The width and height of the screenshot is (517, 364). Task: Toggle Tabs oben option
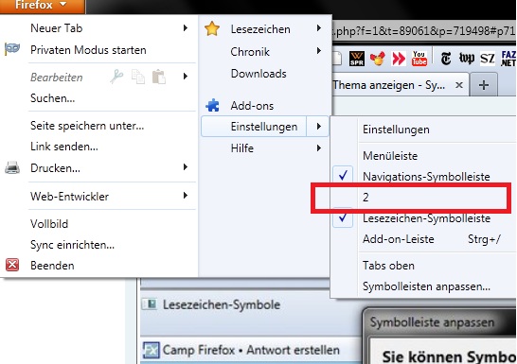[388, 266]
